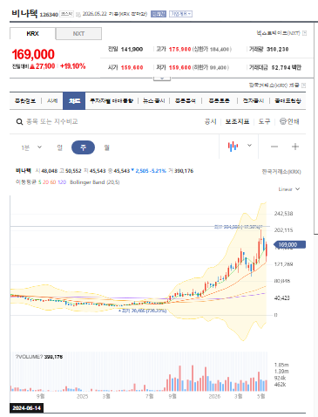Open the 뉴스·공시 tab
Viewport: 318px width, 417px height.
pos(154,100)
